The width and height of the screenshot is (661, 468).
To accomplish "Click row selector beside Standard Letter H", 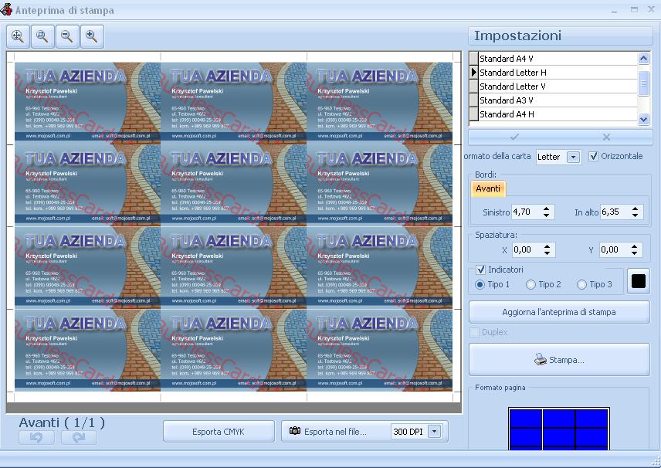I will tap(474, 73).
